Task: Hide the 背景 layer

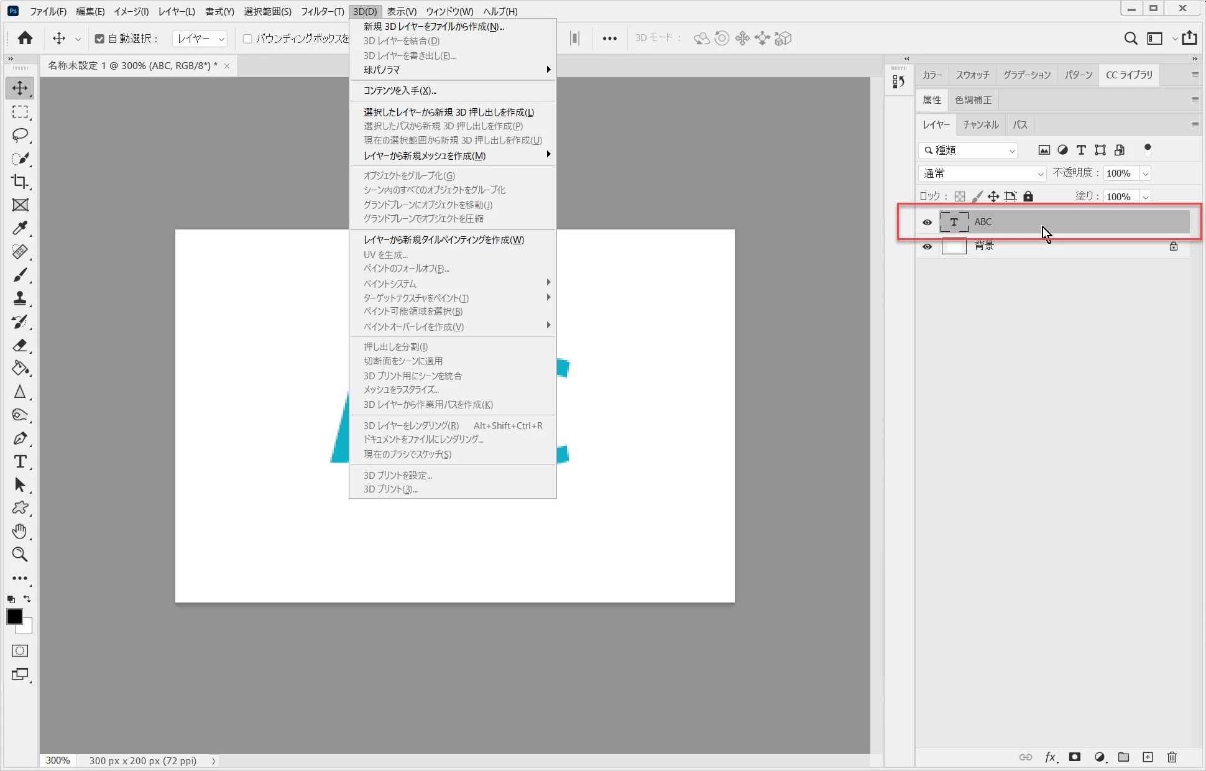Action: pyautogui.click(x=927, y=246)
